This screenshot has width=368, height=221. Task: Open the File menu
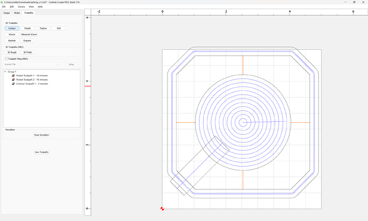4,6
